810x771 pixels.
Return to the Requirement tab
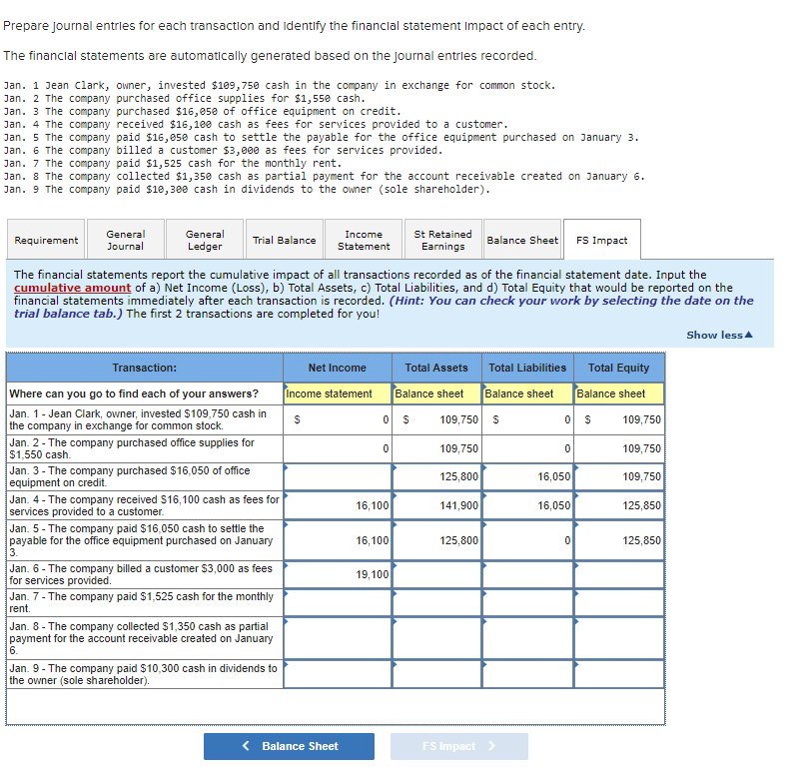coord(47,239)
